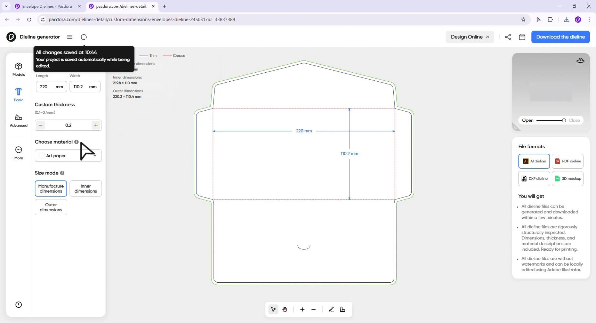
Task: Zoom out with the minus tool
Action: 314,310
